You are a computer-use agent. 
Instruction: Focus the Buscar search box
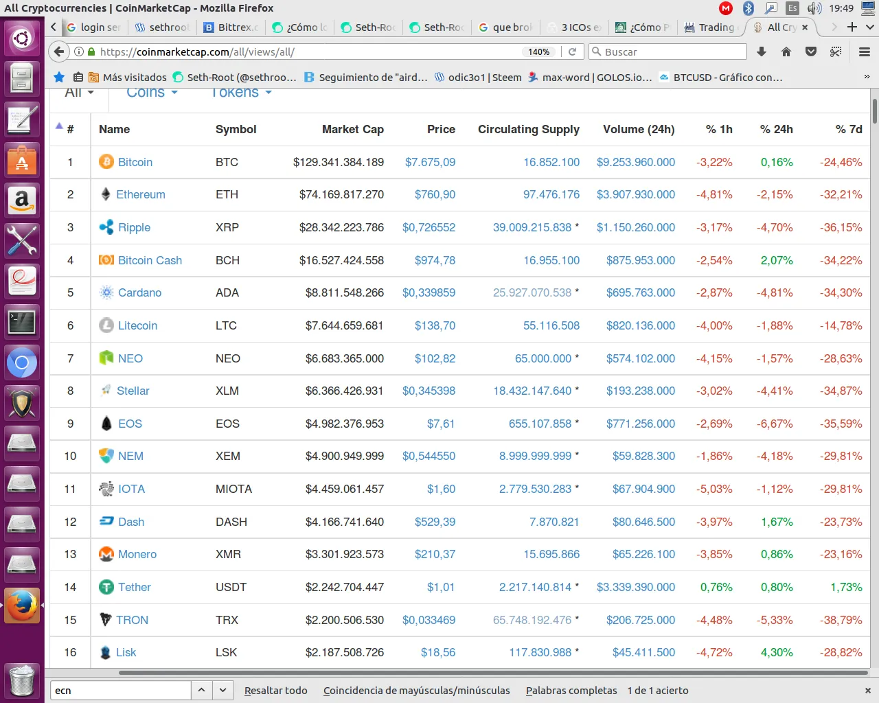[667, 51]
